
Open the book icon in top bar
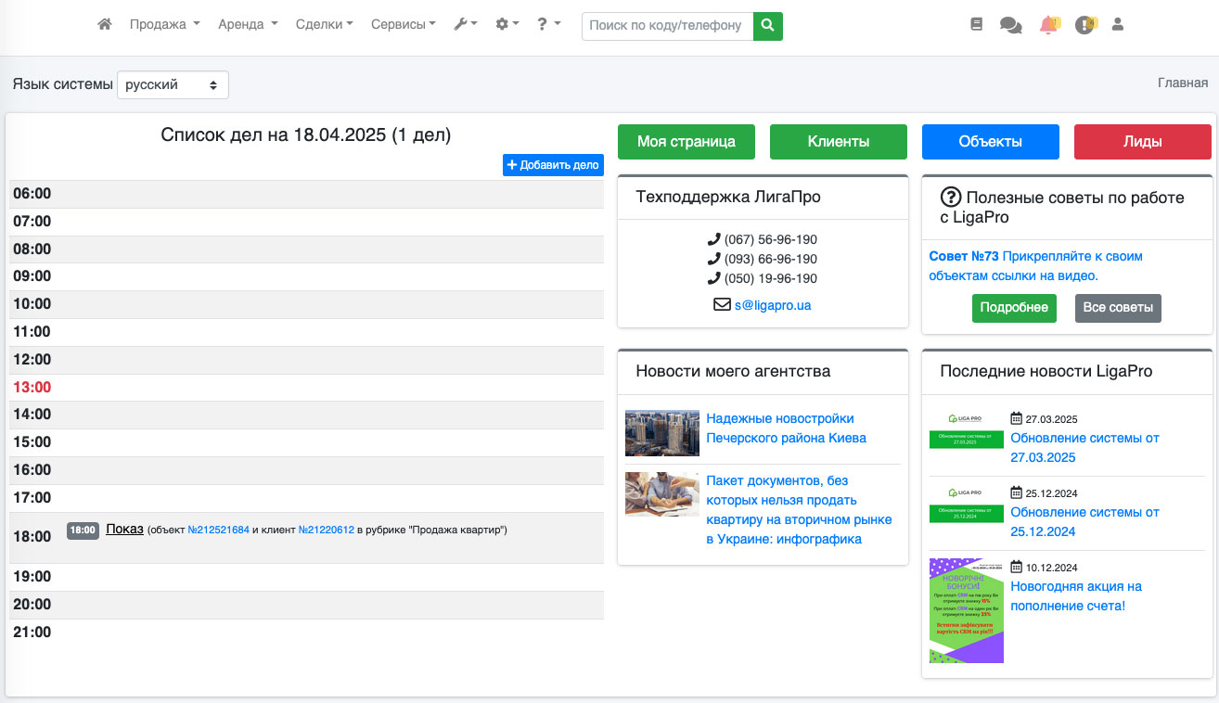click(x=976, y=25)
